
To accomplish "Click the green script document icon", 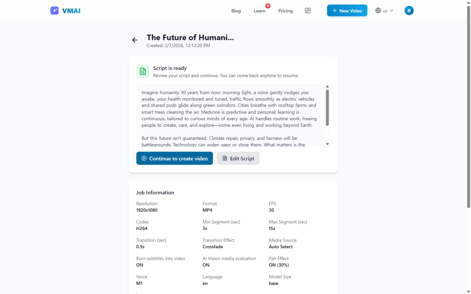I will point(143,71).
